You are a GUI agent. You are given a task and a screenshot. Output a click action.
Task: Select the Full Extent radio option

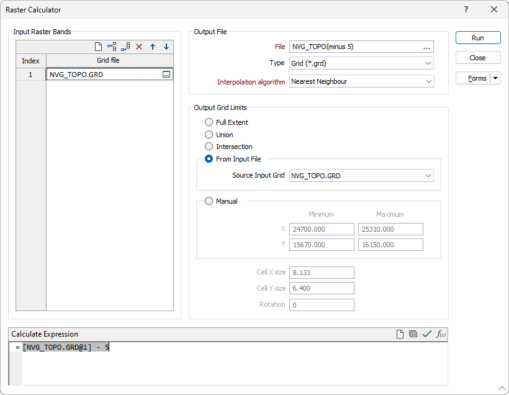click(209, 122)
